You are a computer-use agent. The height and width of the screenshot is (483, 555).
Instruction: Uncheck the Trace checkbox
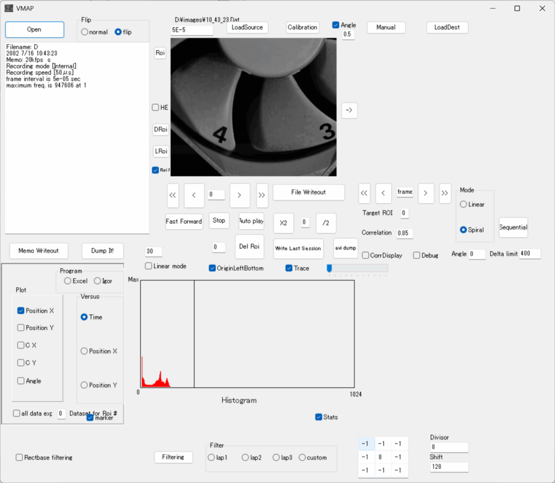[289, 268]
